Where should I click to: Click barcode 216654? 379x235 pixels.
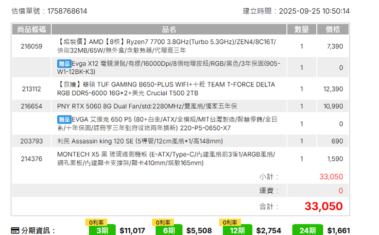click(x=32, y=106)
